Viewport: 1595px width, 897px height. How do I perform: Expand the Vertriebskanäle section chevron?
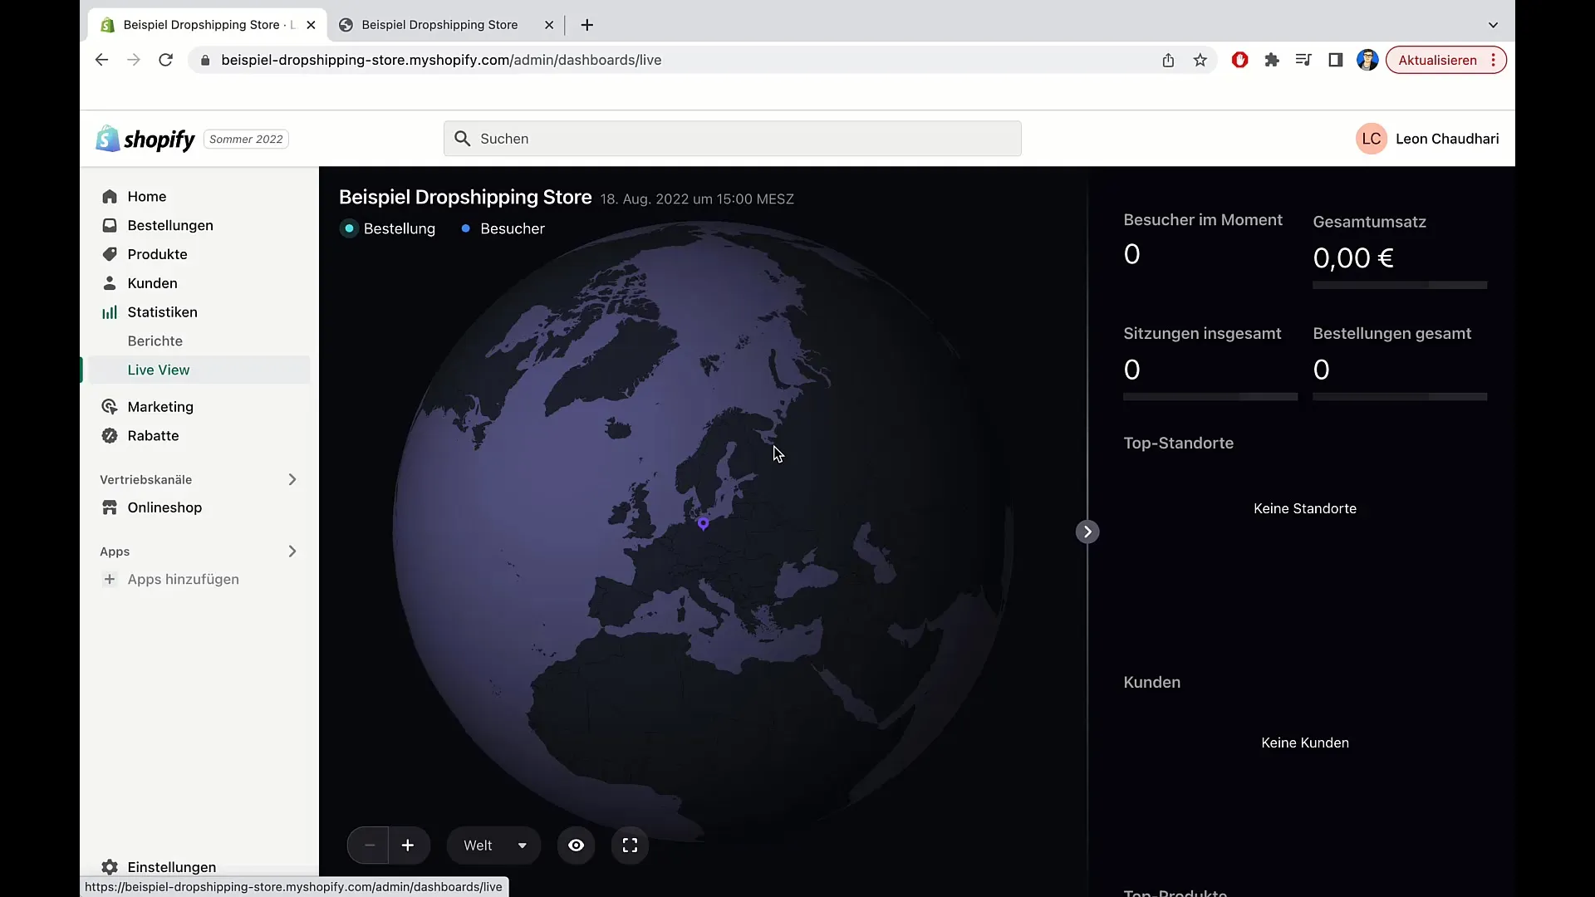[x=292, y=478]
